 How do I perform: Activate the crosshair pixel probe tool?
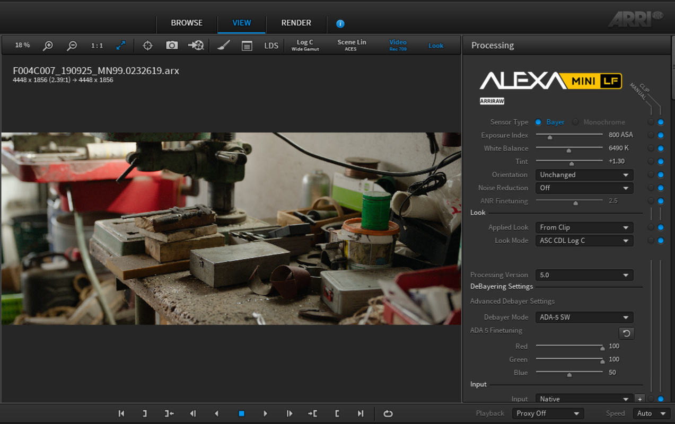[147, 46]
